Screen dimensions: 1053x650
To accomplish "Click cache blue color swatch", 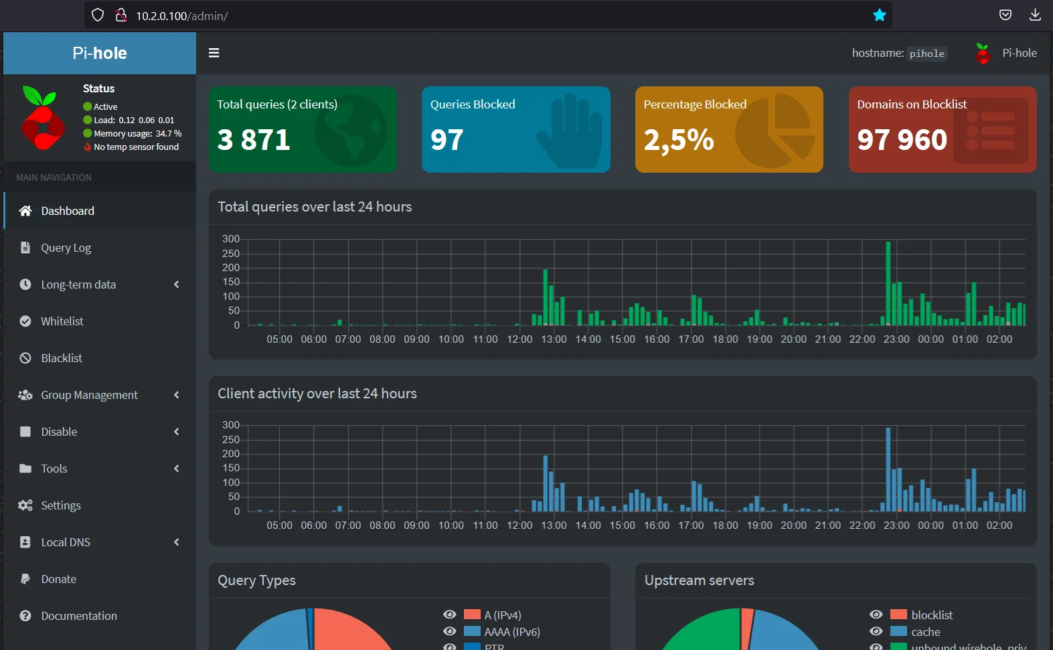I will click(898, 631).
